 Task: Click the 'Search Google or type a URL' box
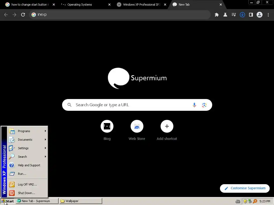[x=137, y=105]
